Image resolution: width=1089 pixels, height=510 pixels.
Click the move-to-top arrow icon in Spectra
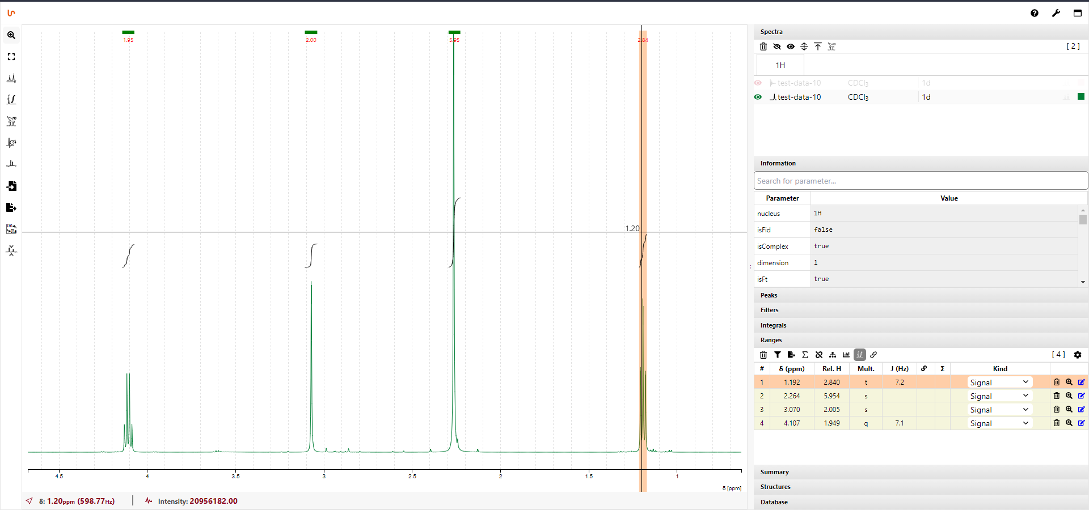[818, 46]
